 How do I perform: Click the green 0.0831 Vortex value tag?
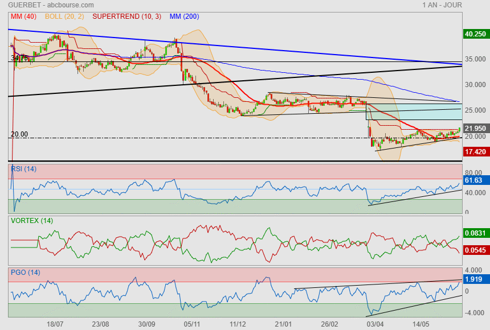(475, 233)
